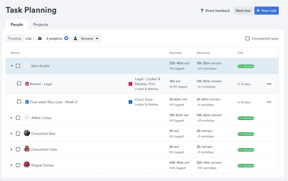Click Abbie Linsey's name
Screen dimensions: 288x181
(x=41, y=118)
